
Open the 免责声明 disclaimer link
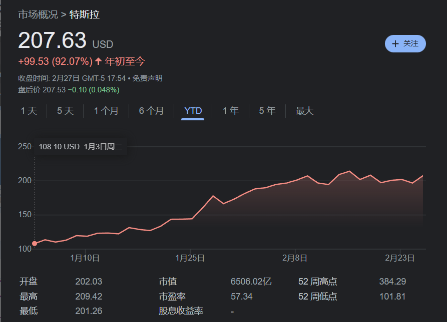149,78
